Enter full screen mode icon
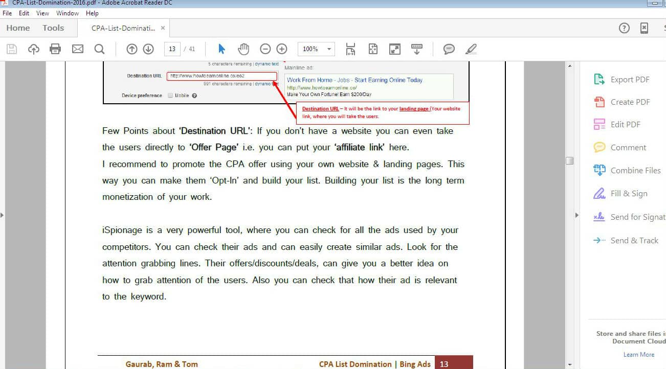The width and height of the screenshot is (666, 369). 395,49
